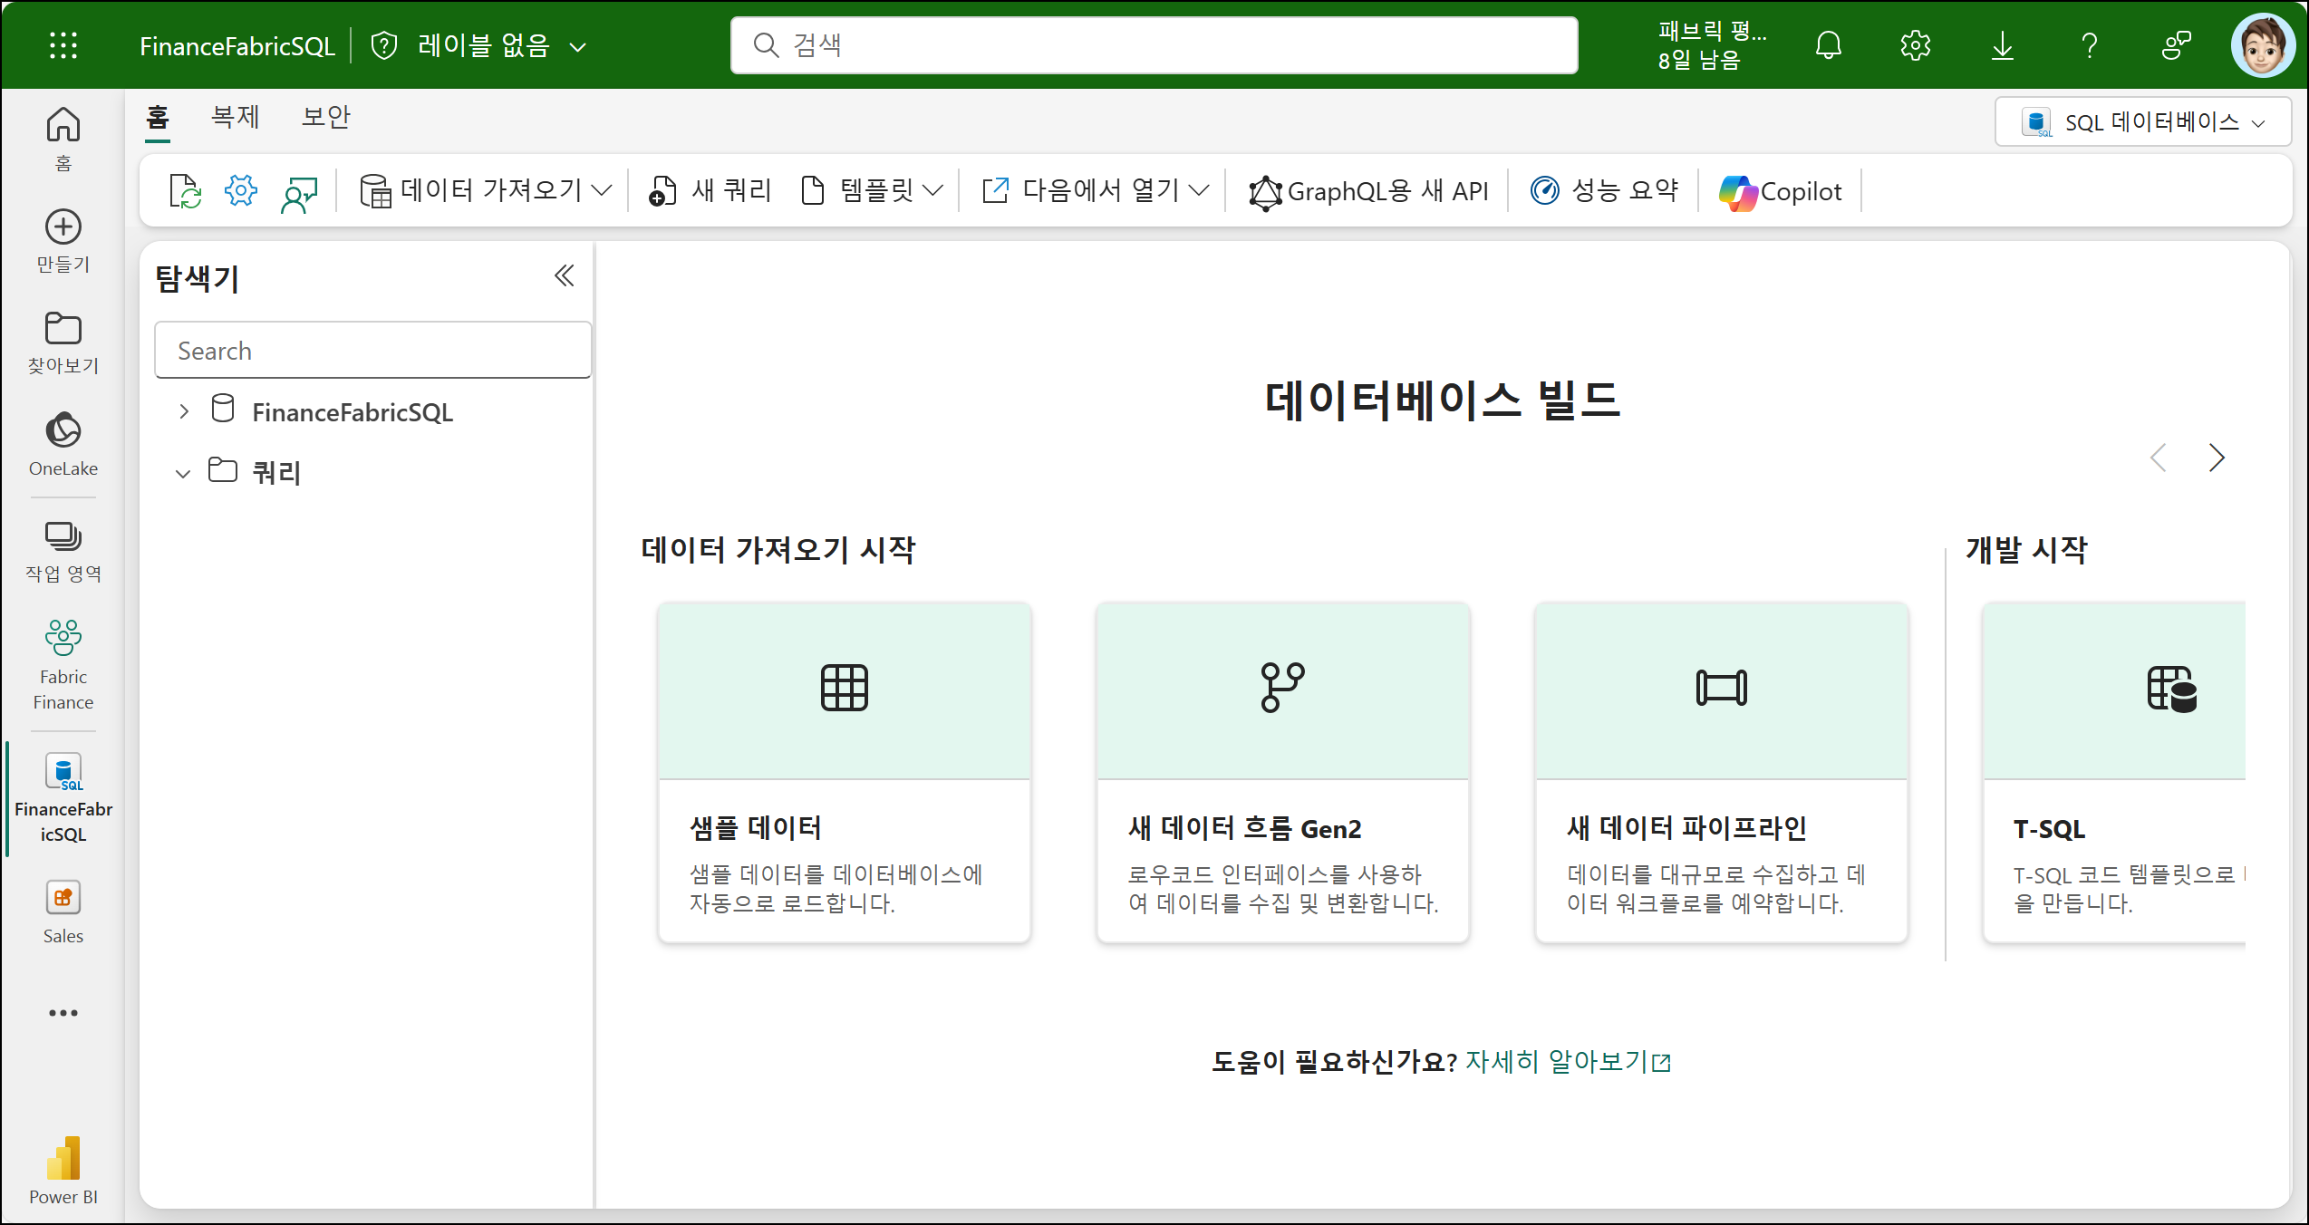Select the 쿼리 folder label
The height and width of the screenshot is (1225, 2309).
point(276,473)
